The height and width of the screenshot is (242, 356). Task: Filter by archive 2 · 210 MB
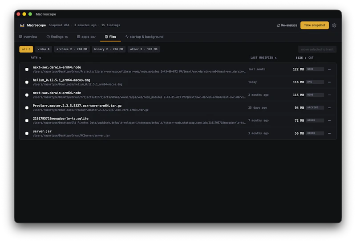[x=72, y=49]
